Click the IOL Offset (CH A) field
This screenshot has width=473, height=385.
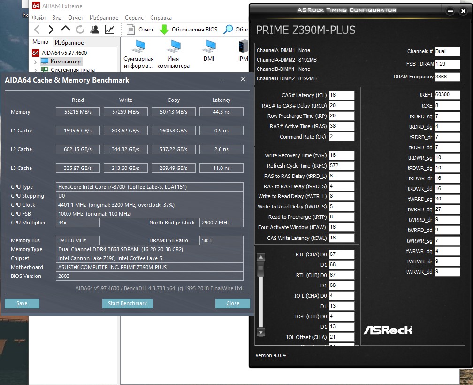pos(342,337)
